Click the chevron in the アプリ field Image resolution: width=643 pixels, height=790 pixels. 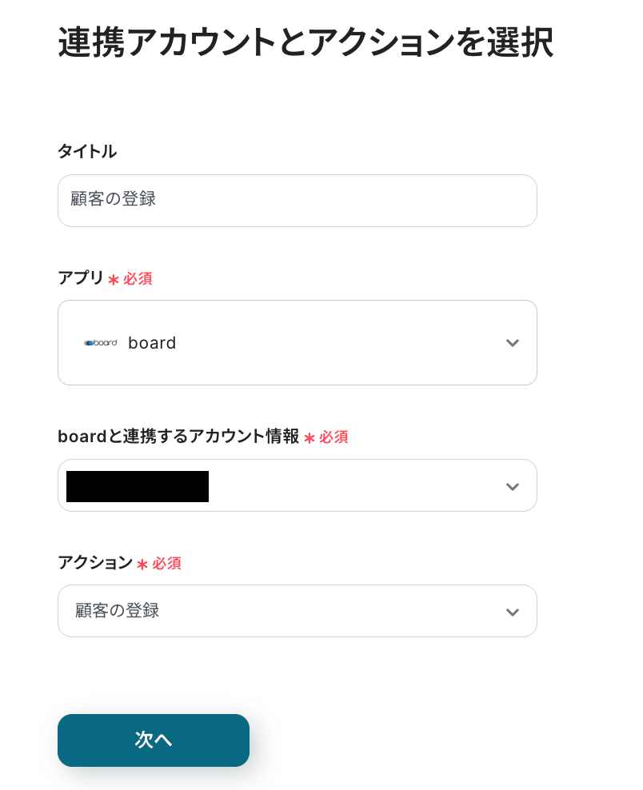513,343
